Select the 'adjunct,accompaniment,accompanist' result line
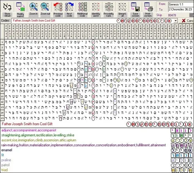Image resolution: width=194 pixels, height=173 pixels. tap(29, 130)
